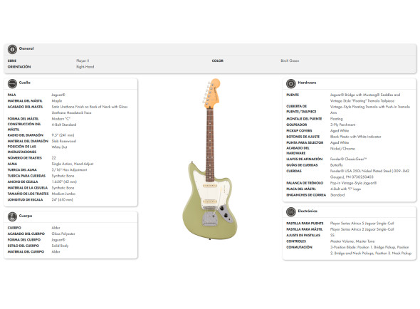Click the value Player Series Alnico 2 Jaguar Single-Coil
Image resolution: width=420 pixels, height=309 pixels.
pos(362,229)
